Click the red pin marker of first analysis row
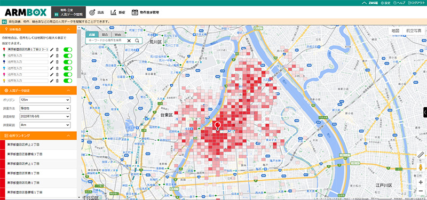Screen dimensions: 427x200 click(4, 50)
